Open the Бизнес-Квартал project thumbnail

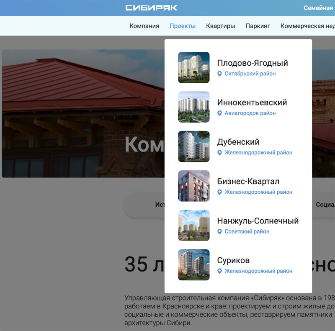pos(194,186)
